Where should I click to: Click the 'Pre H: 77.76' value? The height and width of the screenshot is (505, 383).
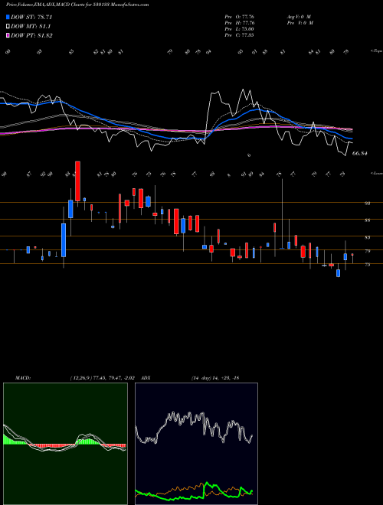(241, 23)
